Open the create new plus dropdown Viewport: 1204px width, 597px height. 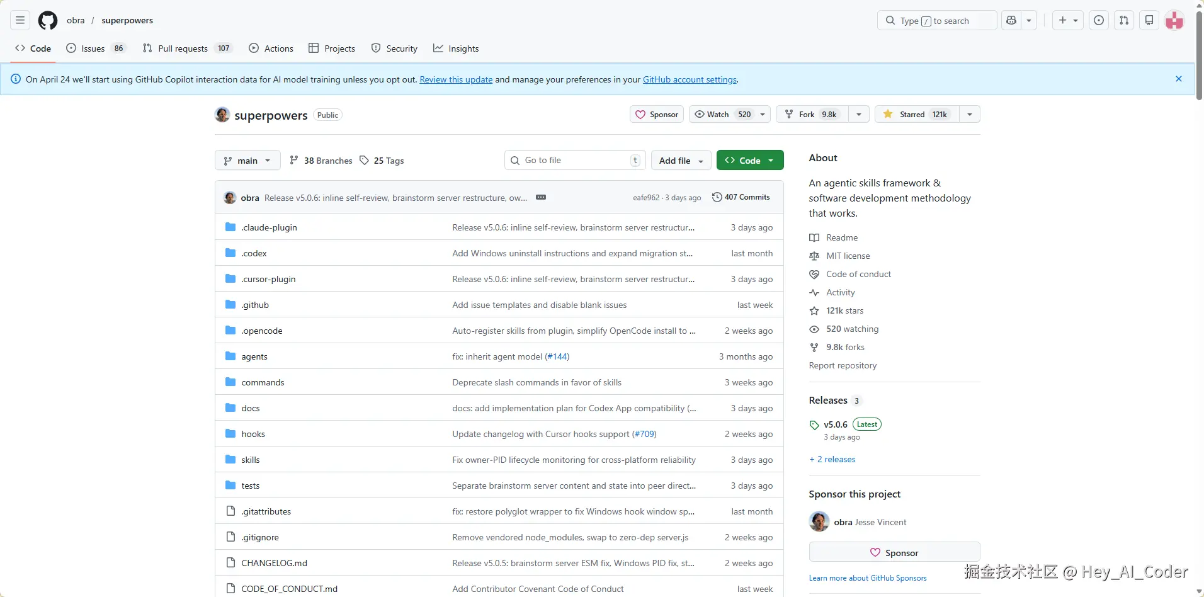(x=1068, y=21)
